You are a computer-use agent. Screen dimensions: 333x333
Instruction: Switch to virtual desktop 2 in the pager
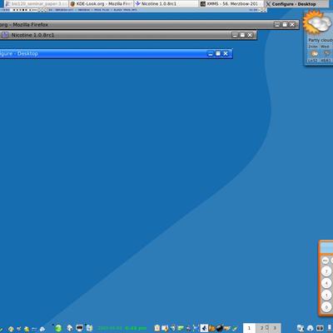262,328
